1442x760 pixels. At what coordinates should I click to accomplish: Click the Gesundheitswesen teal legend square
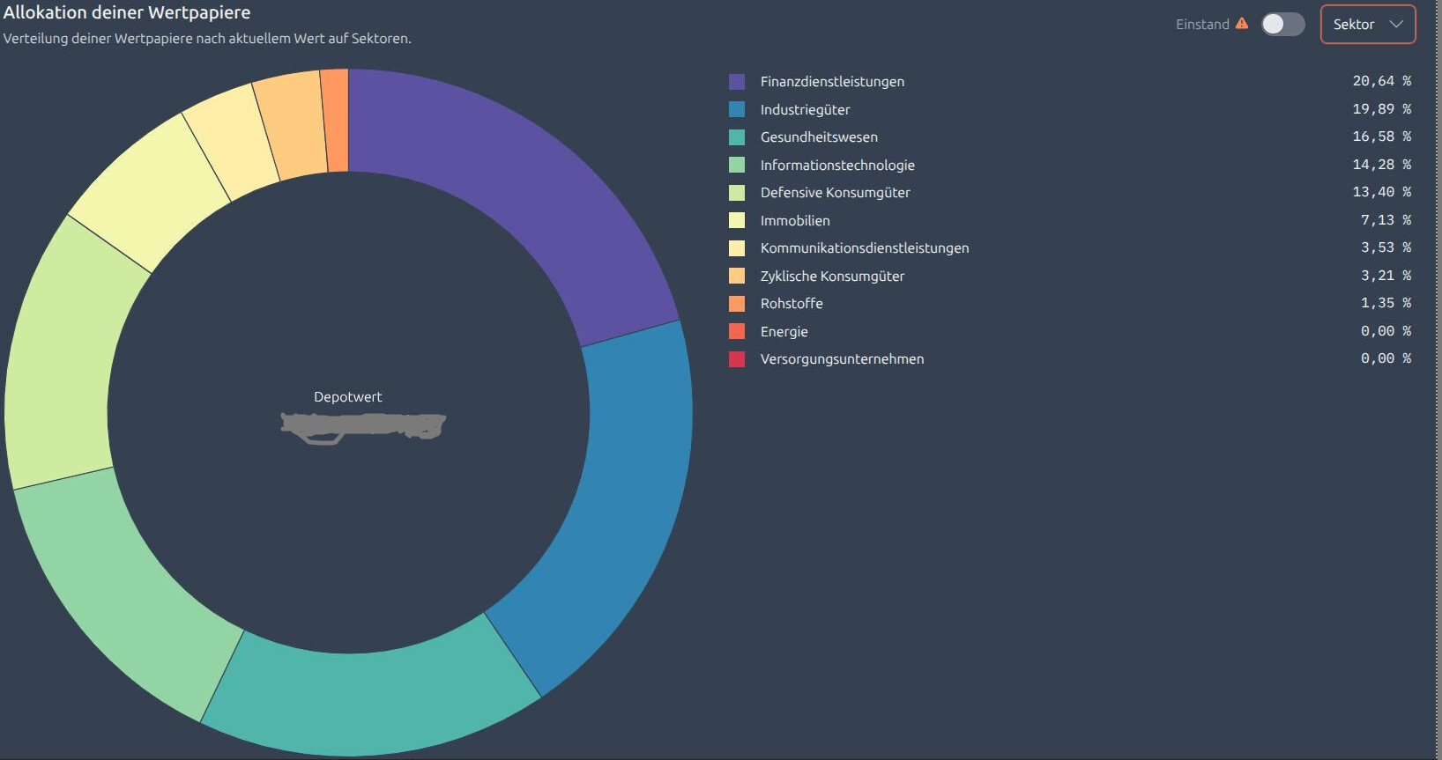737,137
